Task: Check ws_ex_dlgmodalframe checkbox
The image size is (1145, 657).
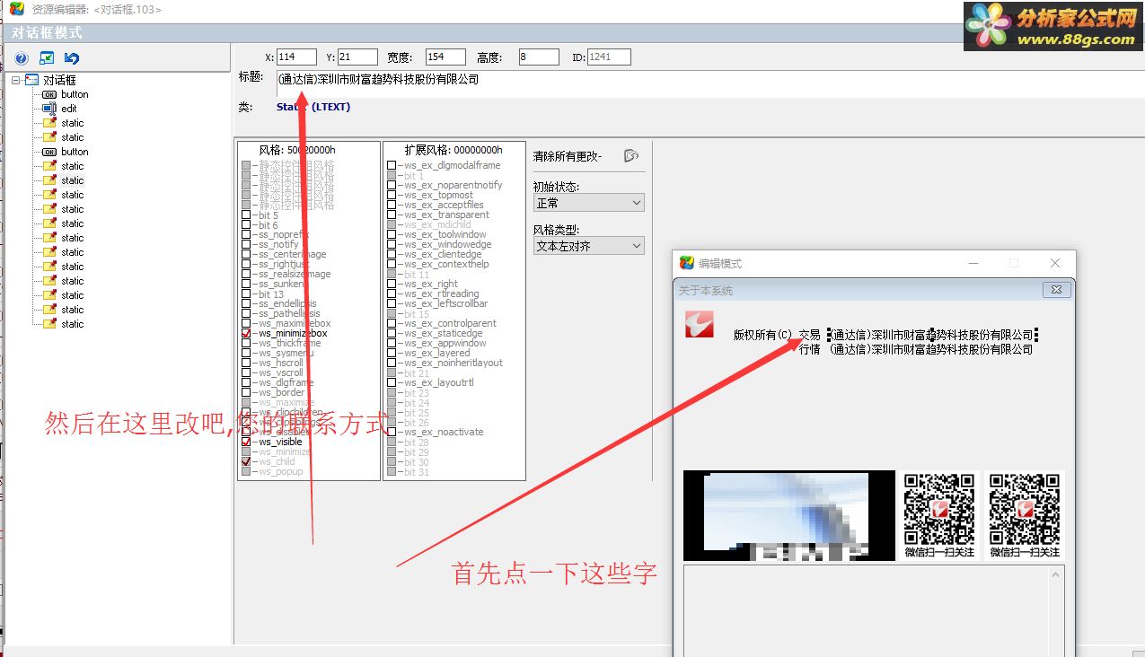Action: click(392, 165)
